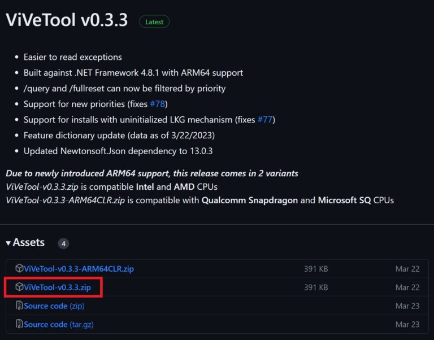The width and height of the screenshot is (434, 340).
Task: Click the package icon beside ViVeTool-v0.3.3.zip
Action: [x=19, y=287]
